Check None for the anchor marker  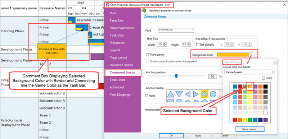pos(147,96)
